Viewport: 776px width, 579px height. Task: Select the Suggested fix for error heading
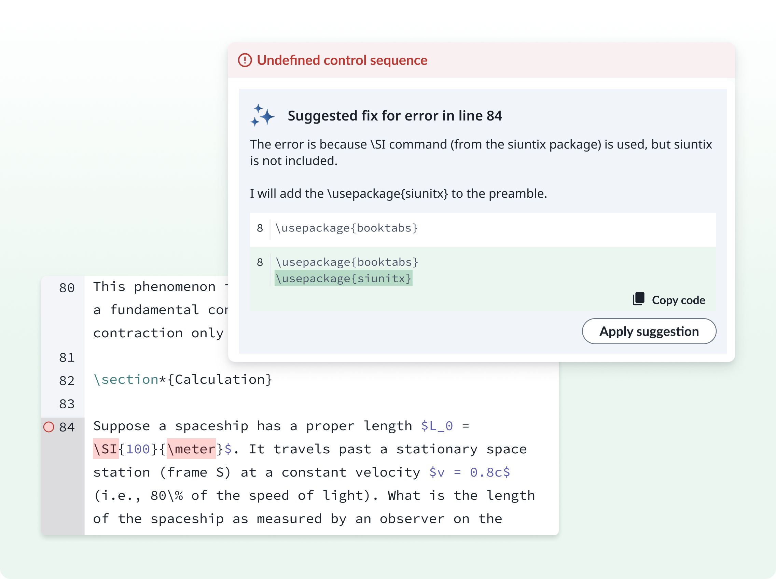click(x=395, y=116)
